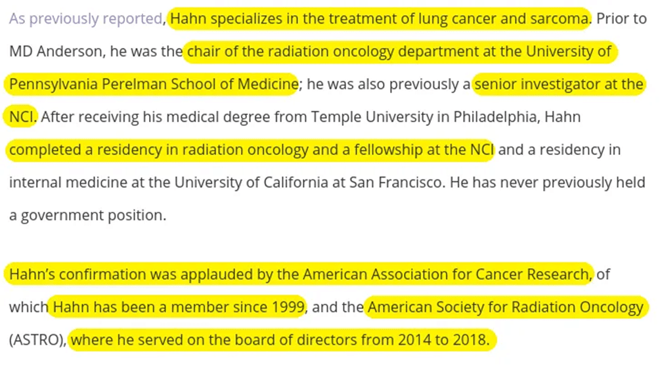Click the words "Temple University in Philadelphia"
This screenshot has width=660, height=365.
point(423,117)
